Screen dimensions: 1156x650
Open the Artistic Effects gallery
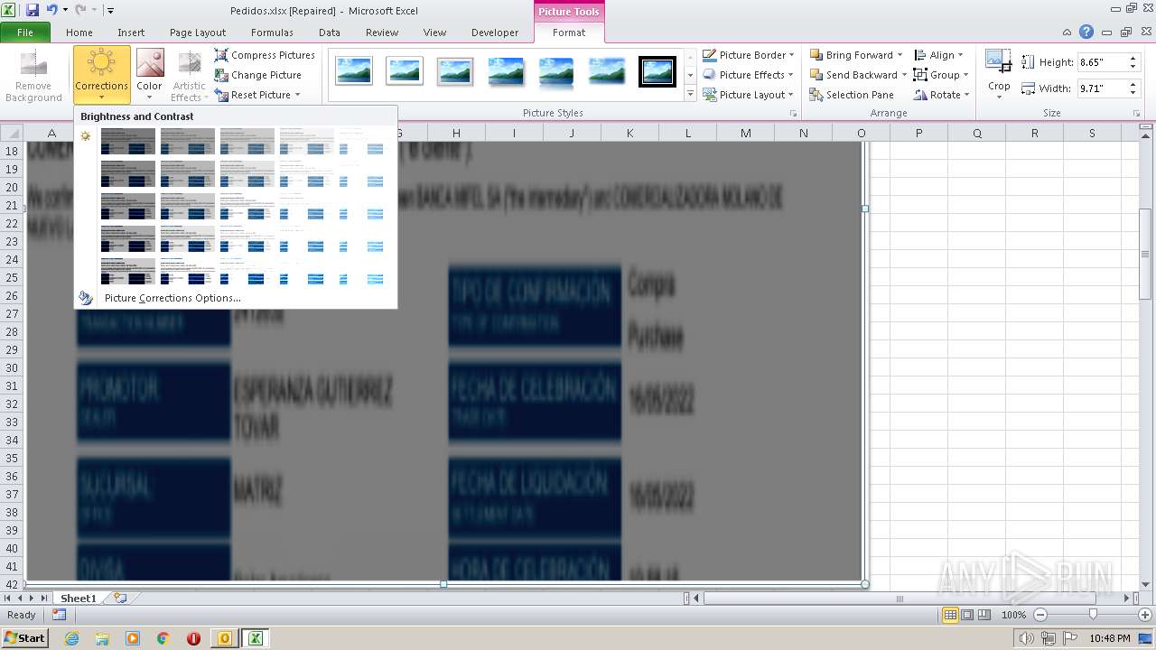(190, 76)
